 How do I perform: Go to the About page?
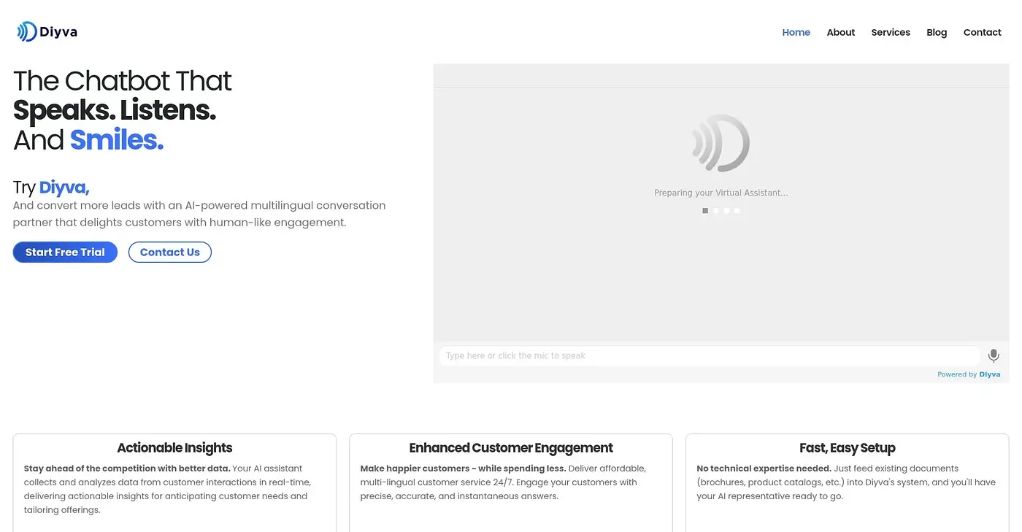[x=840, y=32]
